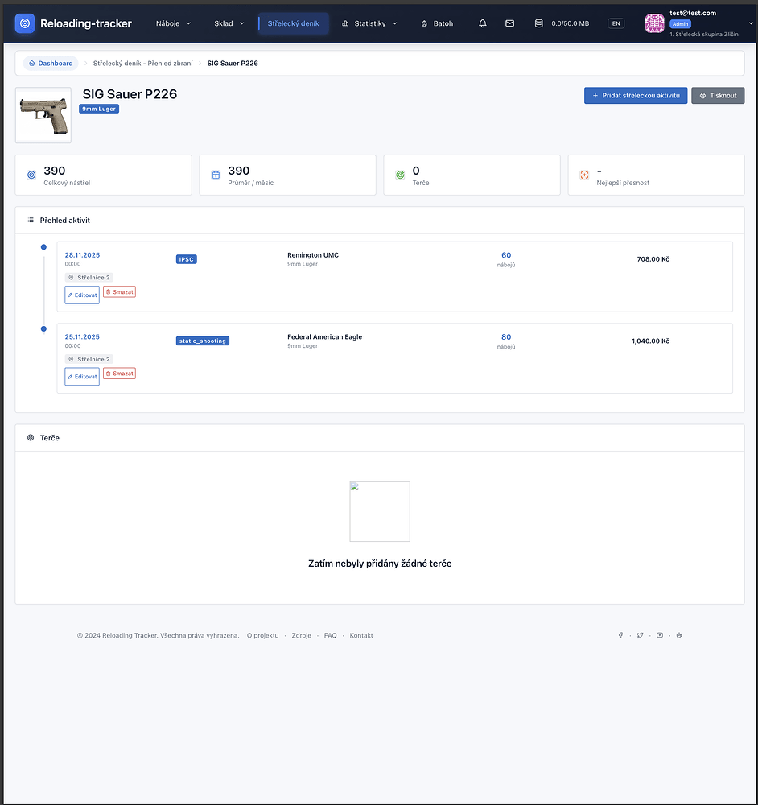Edit the 28.11.2025 IPSC activity
758x805 pixels.
(82, 295)
